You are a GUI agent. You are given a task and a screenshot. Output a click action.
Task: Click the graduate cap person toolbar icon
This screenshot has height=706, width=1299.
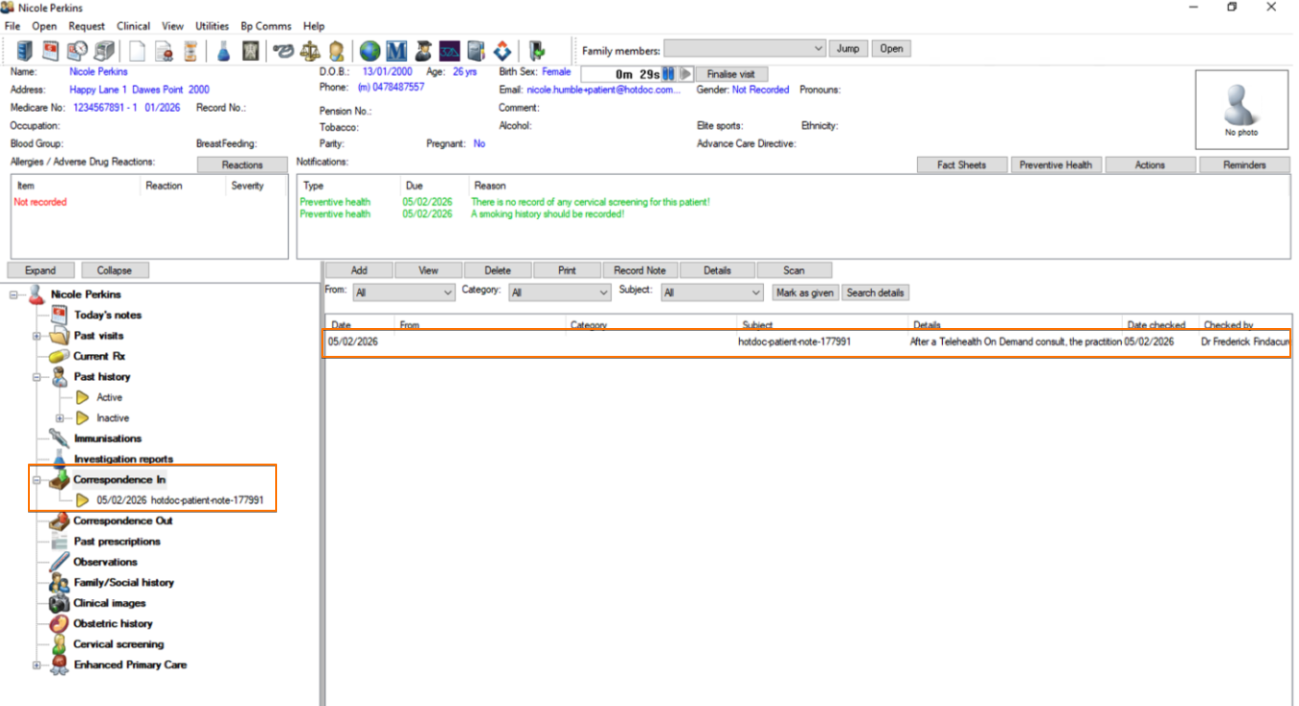click(x=423, y=49)
